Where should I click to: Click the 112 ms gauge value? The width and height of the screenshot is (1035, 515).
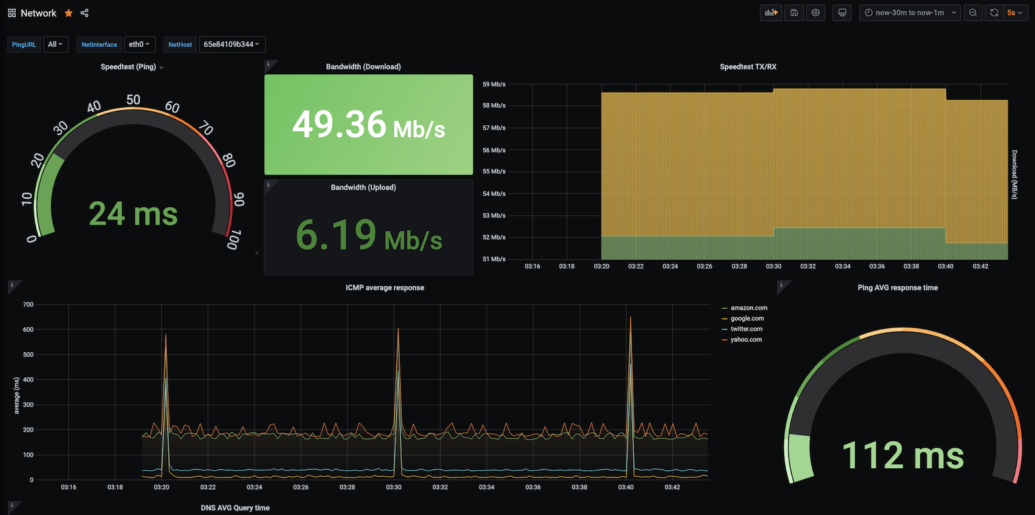tap(903, 455)
